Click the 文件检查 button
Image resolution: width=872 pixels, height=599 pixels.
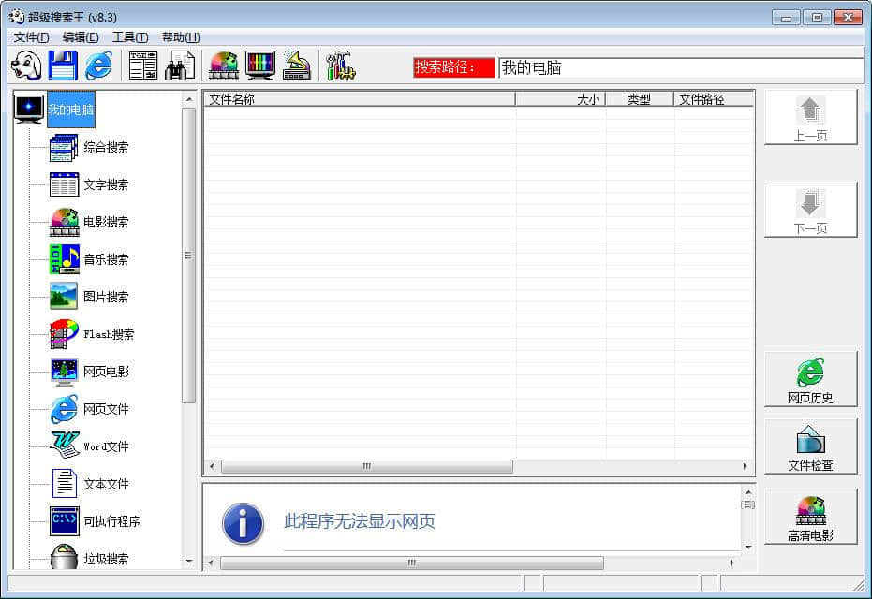(x=810, y=447)
